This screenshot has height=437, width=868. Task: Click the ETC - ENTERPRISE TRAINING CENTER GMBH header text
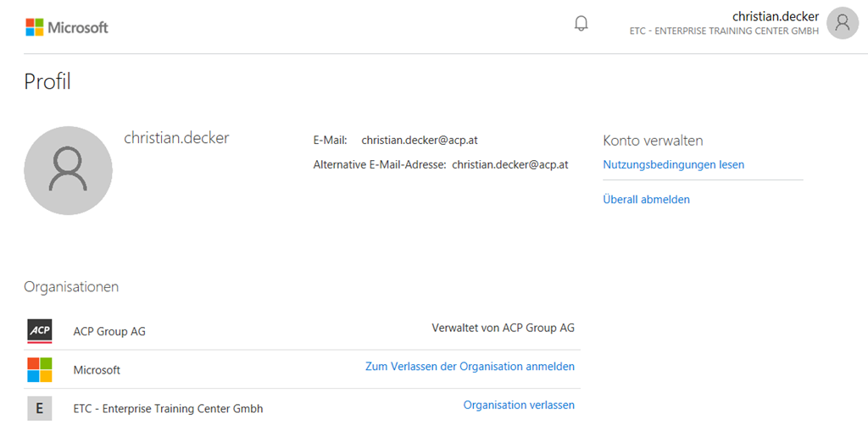[x=724, y=31]
